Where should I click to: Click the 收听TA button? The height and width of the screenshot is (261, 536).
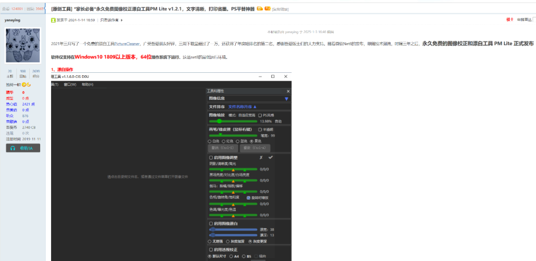click(23, 148)
